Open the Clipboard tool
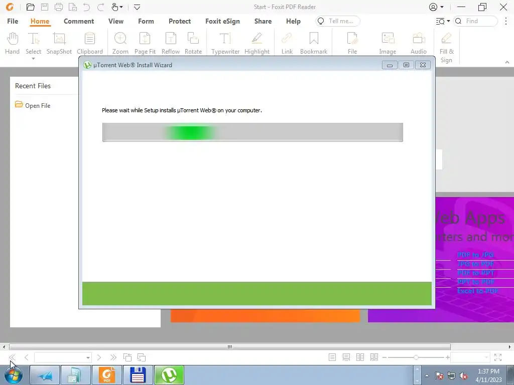 coord(89,43)
